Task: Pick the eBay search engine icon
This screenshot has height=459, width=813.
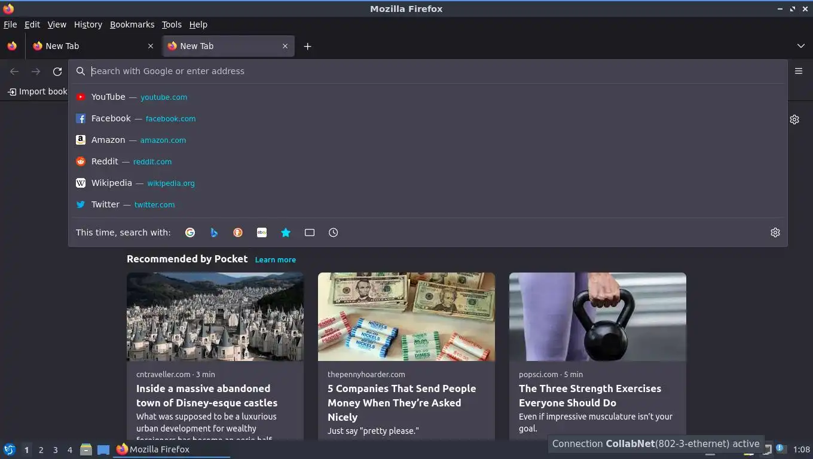Action: 262,232
